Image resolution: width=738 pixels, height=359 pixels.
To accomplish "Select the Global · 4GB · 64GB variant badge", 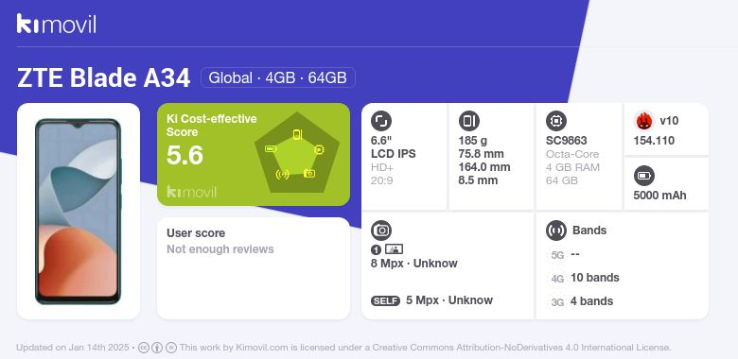I will (277, 77).
